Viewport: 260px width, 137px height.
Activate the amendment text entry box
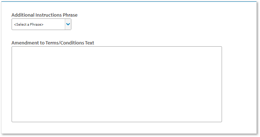pos(117,84)
